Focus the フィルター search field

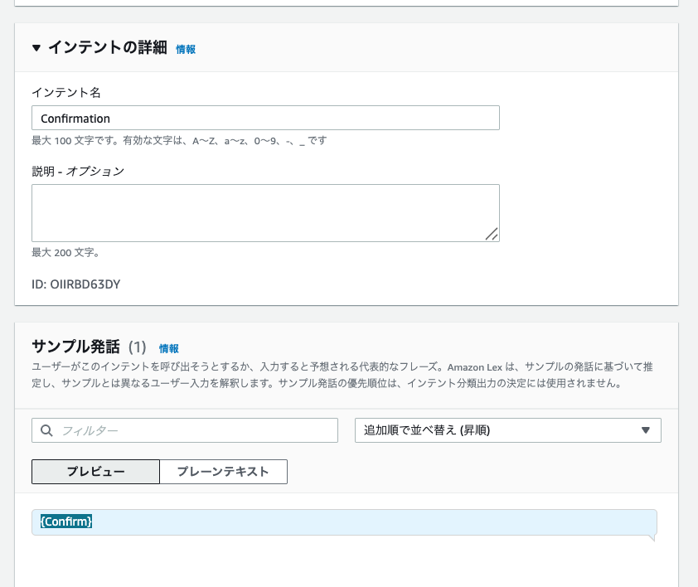pos(185,430)
